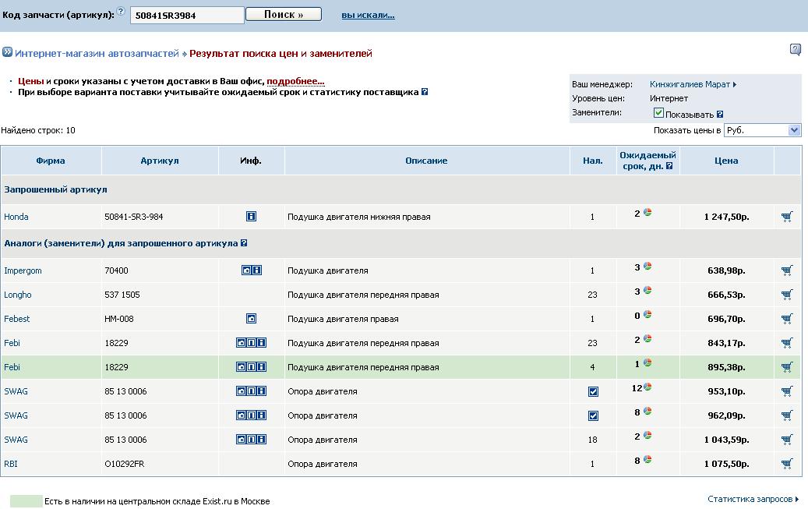This screenshot has width=808, height=509.
Task: Open photo icon for Febest HM-008
Action: (x=251, y=319)
